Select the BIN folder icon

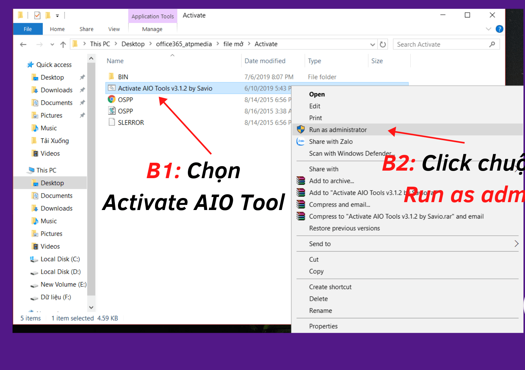click(111, 76)
